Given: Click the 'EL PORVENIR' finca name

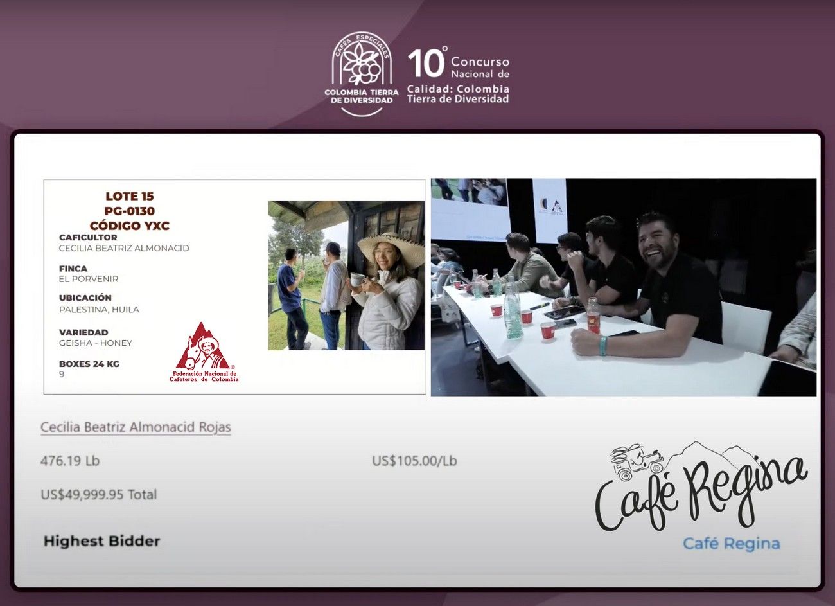Looking at the screenshot, I should click(89, 279).
